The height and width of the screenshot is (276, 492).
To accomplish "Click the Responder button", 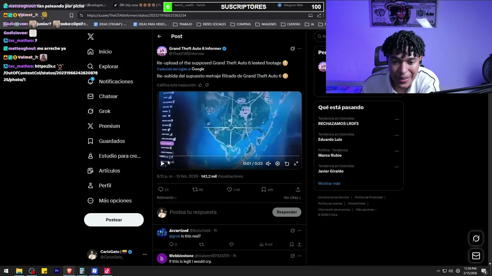I will pyautogui.click(x=287, y=212).
